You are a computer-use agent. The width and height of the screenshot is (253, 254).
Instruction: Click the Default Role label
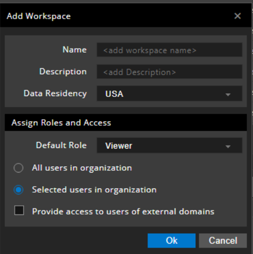[61, 145]
